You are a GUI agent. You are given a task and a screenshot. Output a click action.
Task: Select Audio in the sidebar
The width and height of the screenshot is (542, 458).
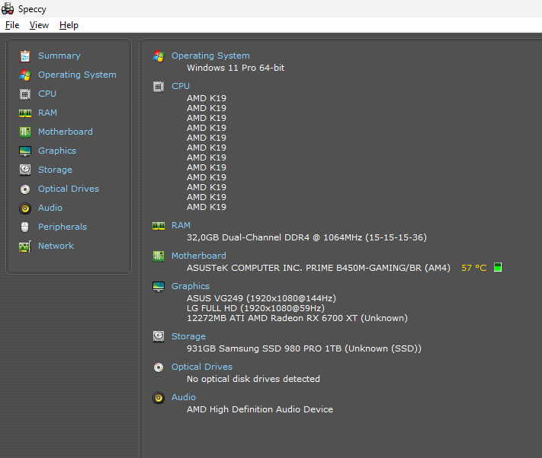coord(50,208)
